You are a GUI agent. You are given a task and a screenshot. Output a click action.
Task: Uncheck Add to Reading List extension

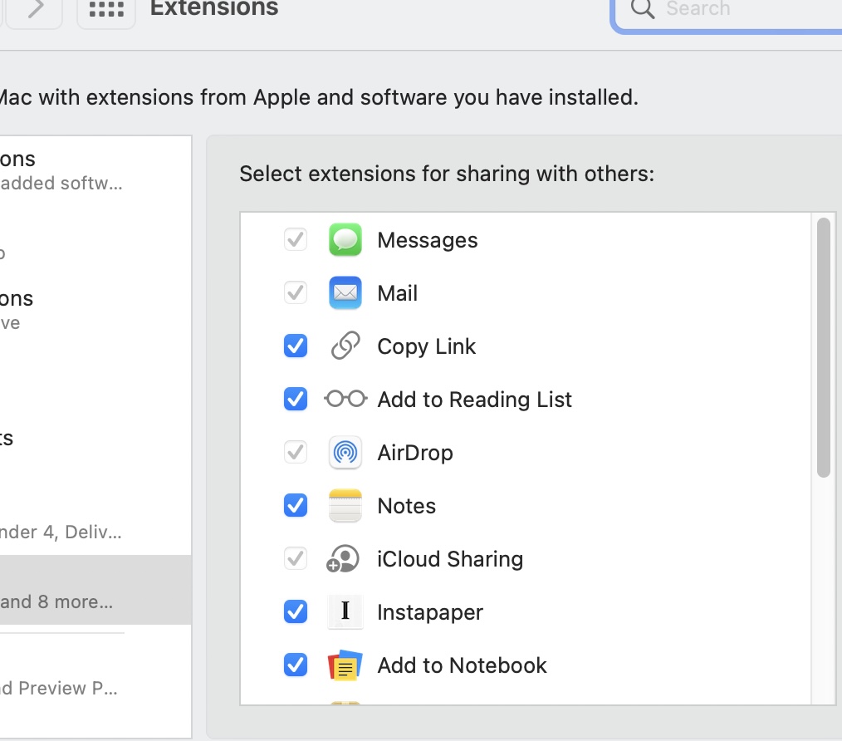click(x=296, y=399)
